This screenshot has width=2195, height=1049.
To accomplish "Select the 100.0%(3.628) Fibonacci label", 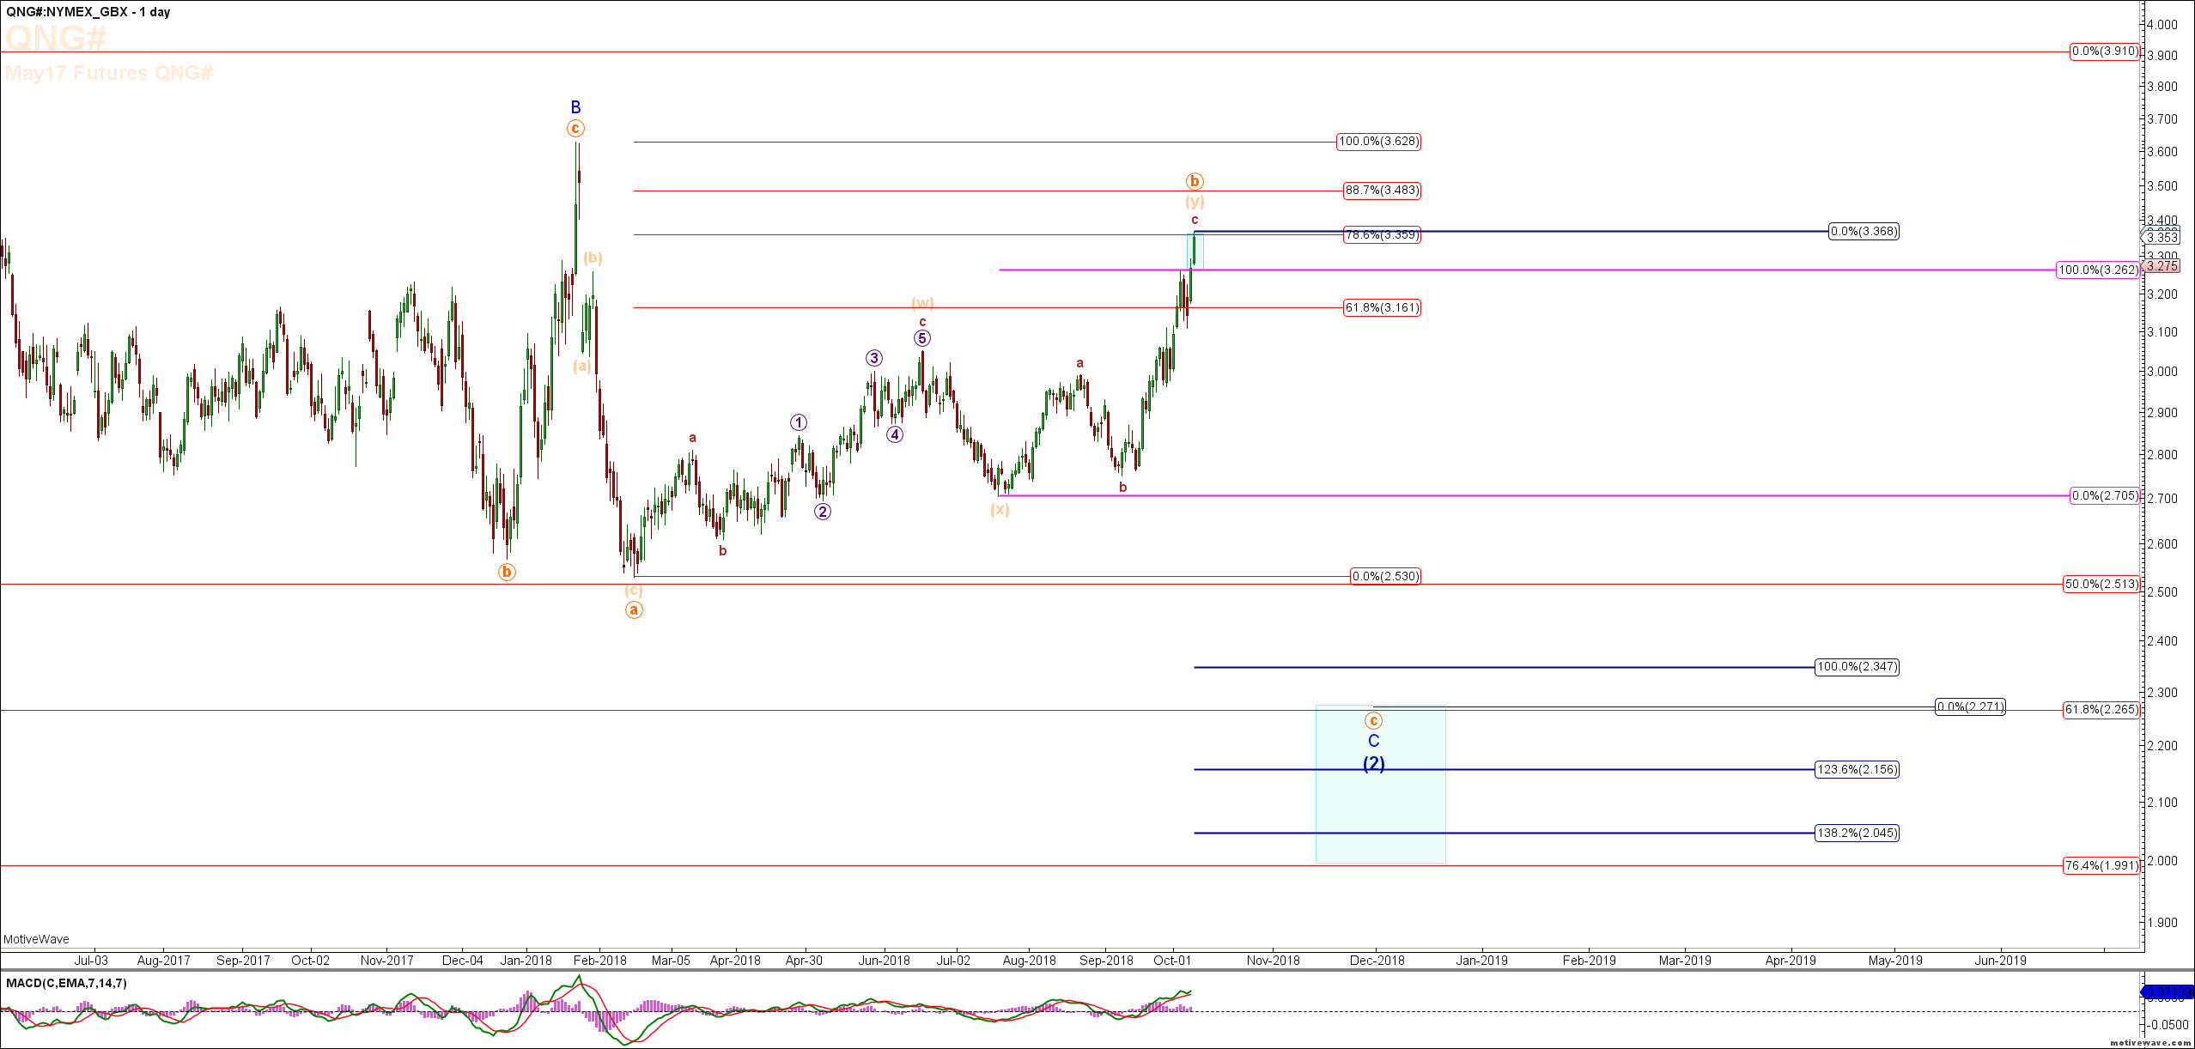I will [x=1378, y=142].
